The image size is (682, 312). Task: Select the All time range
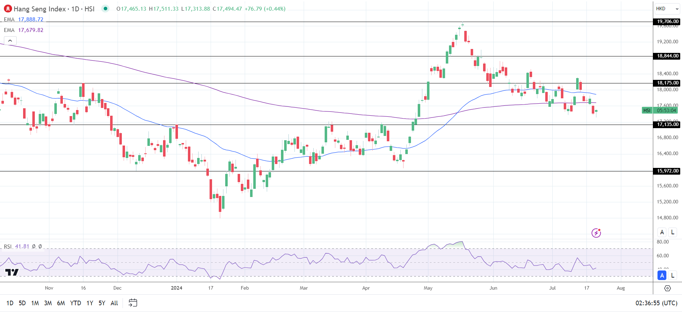tap(114, 303)
